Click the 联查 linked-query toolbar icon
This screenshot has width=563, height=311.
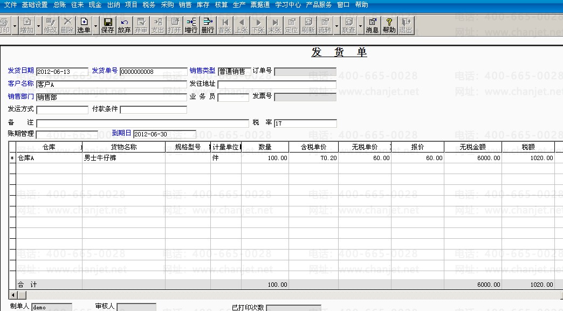348,25
